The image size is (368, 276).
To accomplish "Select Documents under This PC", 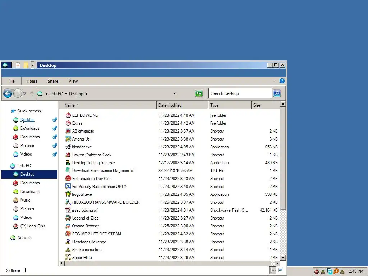I will tap(30, 183).
